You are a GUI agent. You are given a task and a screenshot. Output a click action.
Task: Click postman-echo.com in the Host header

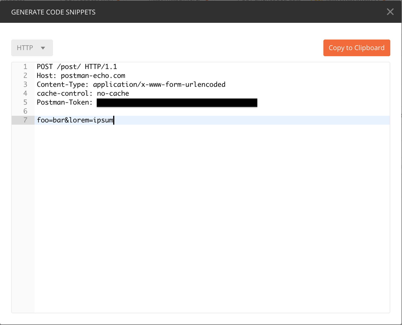93,75
